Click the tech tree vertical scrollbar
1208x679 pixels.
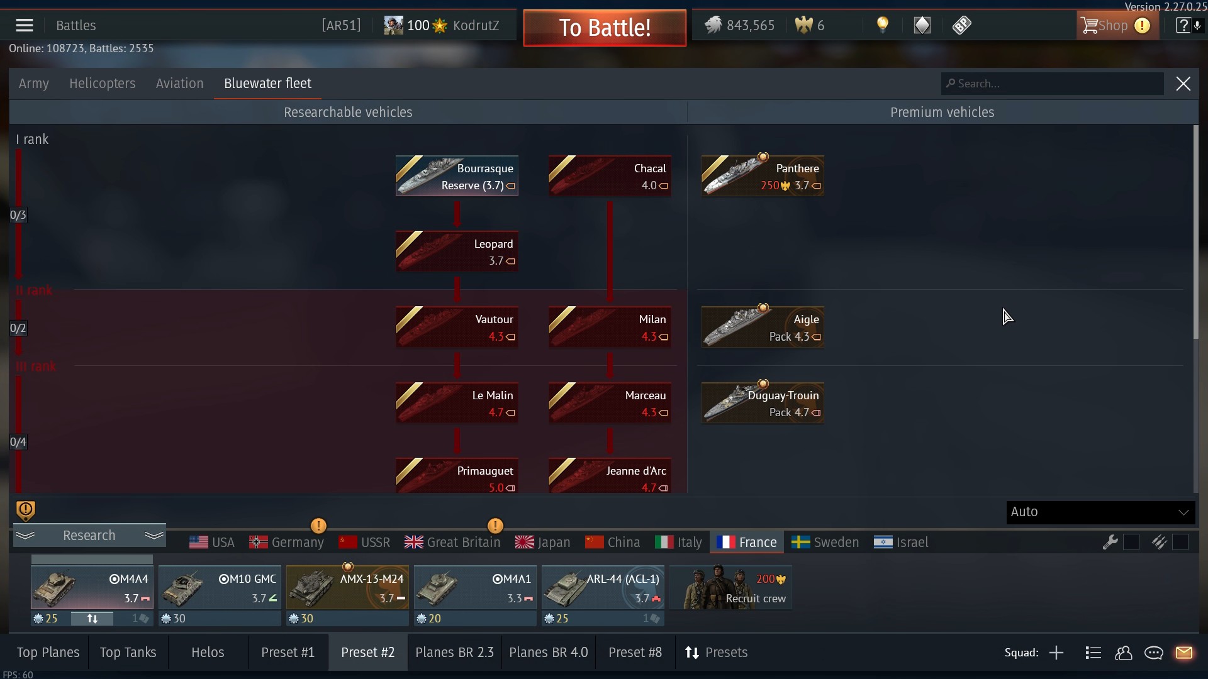1196,233
